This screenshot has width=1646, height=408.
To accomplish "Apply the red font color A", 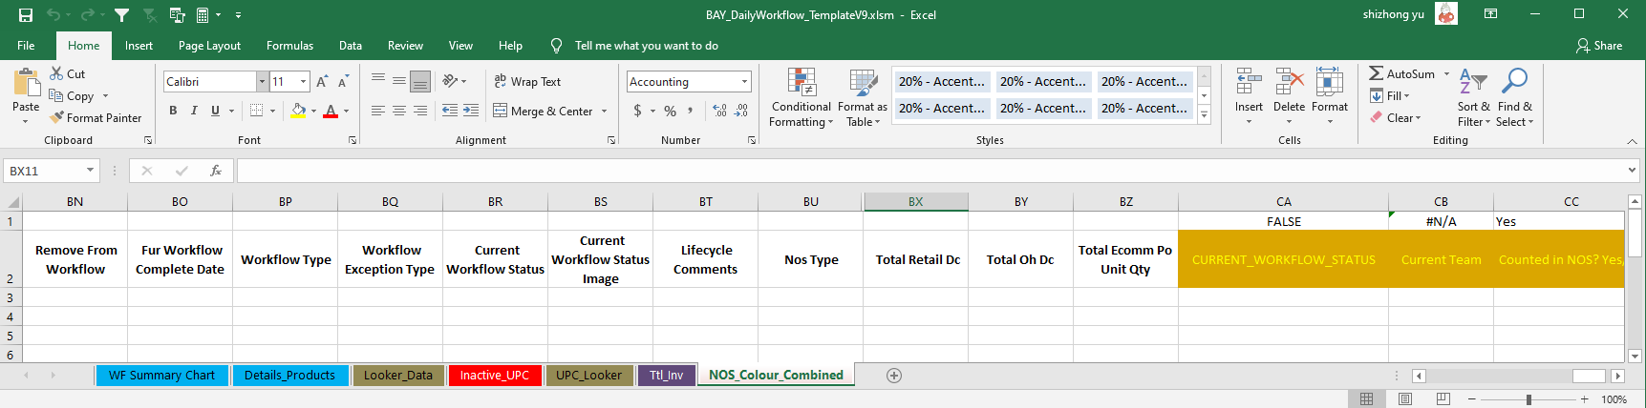I will [331, 111].
